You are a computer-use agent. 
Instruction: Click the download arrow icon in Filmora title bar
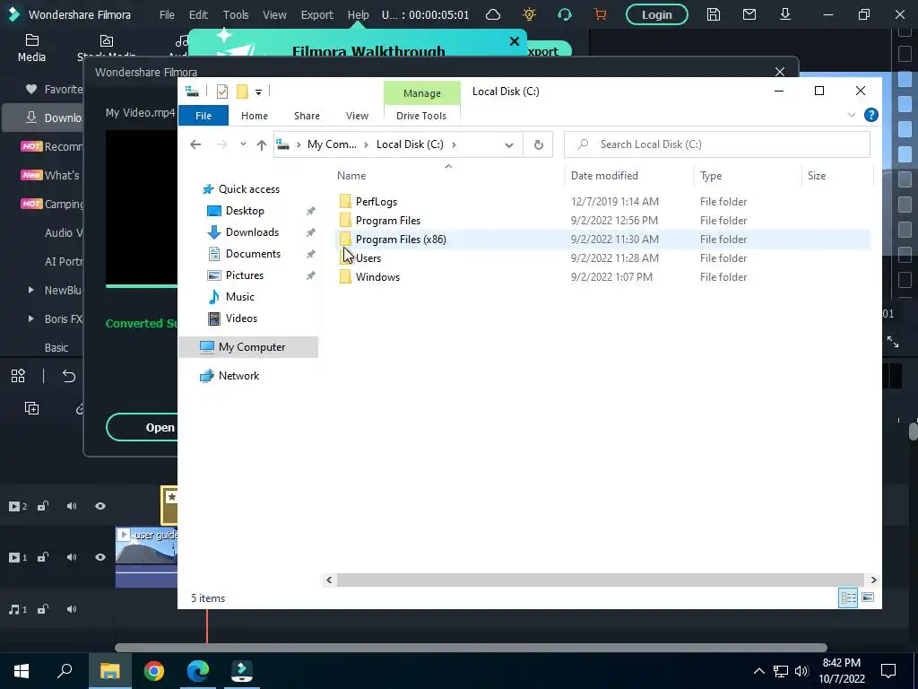(x=785, y=14)
